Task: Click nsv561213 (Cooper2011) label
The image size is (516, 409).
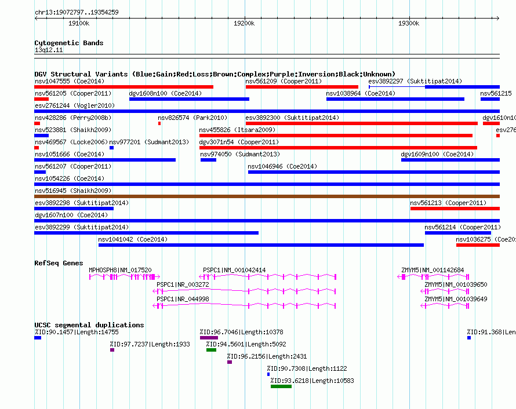Action: pos(448,203)
